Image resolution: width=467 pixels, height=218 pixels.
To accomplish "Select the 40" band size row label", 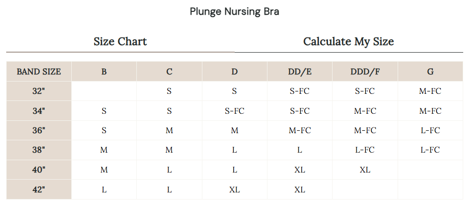I will 39,170.
